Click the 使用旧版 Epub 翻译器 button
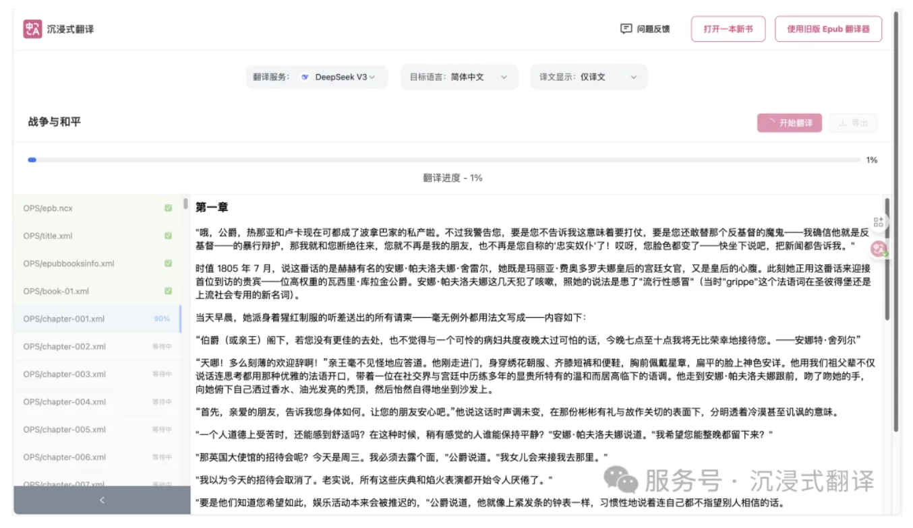913x528 pixels. [x=828, y=29]
